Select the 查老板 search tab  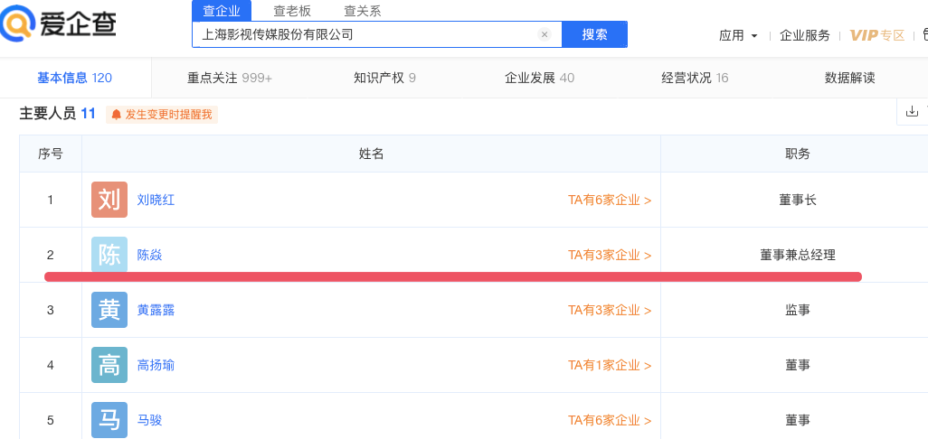(292, 10)
